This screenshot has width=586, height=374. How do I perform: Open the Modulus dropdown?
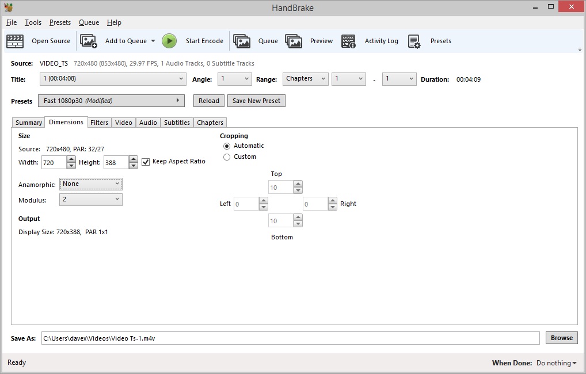[x=91, y=200]
